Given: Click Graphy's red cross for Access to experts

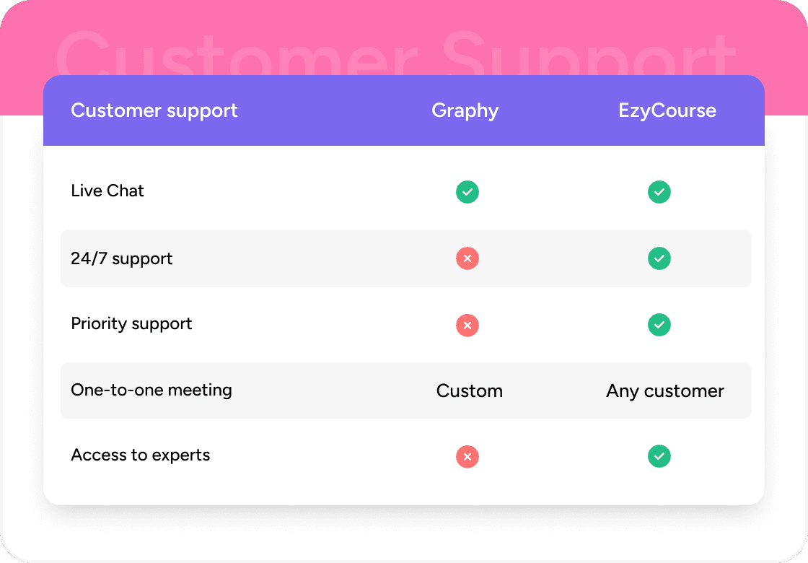Looking at the screenshot, I should pos(467,457).
